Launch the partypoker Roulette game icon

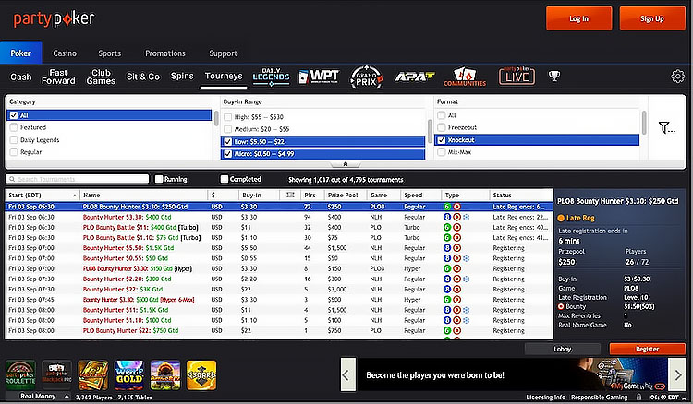click(20, 374)
